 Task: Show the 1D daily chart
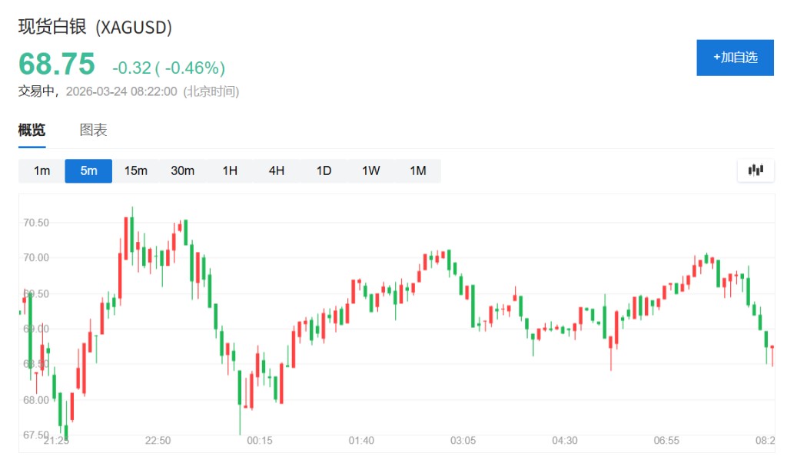point(324,170)
